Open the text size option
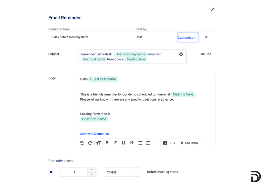The width and height of the screenshot is (265, 186). pos(98,143)
